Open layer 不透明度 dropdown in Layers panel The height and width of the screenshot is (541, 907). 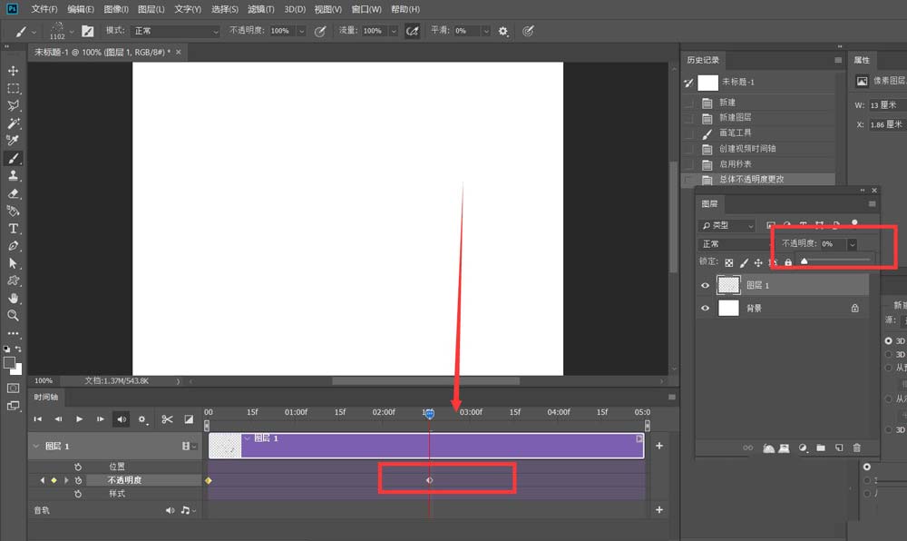click(852, 244)
